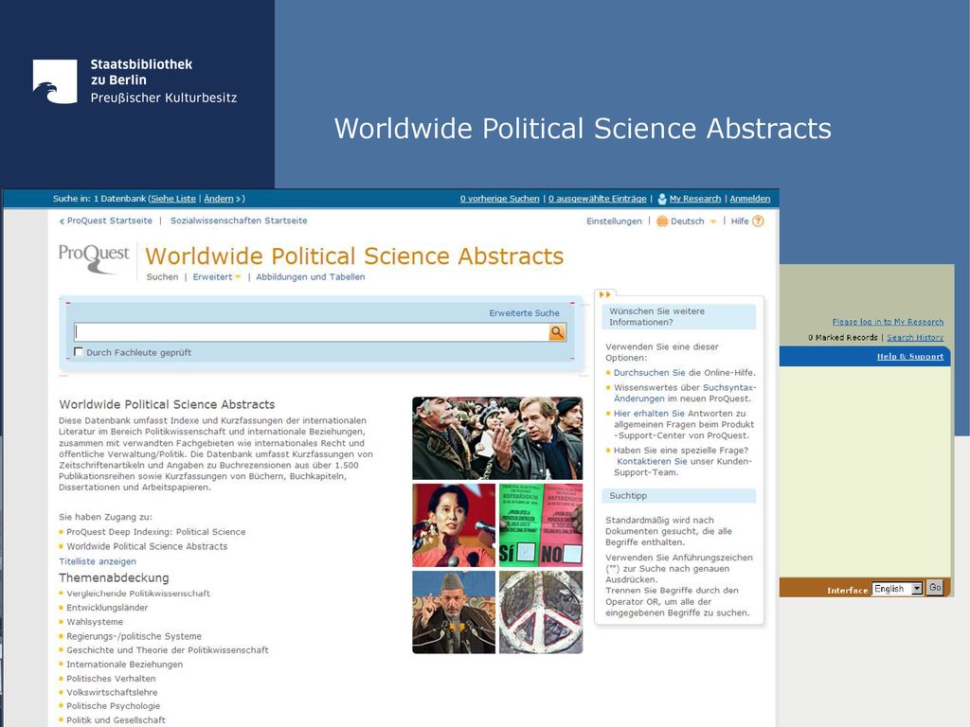This screenshot has height=727, width=970.
Task: Open Search History in background window
Action: point(915,338)
